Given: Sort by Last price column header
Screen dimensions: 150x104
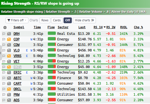Looking at the screenshot, I should [x=82, y=27].
